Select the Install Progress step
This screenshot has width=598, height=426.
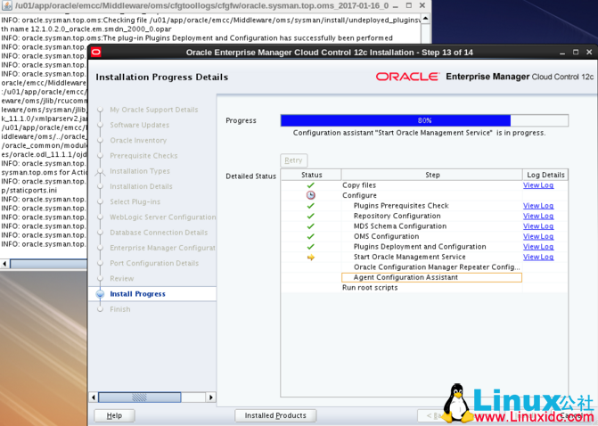point(137,294)
